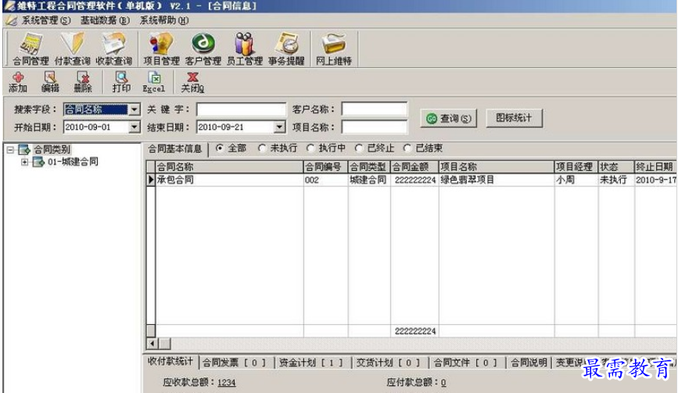The image size is (678, 393).
Task: Click the 图标统计 button
Action: 514,118
